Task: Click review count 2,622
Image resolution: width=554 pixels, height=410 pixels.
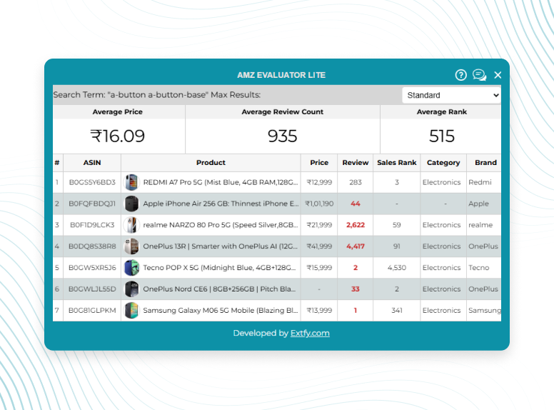Action: [x=356, y=225]
